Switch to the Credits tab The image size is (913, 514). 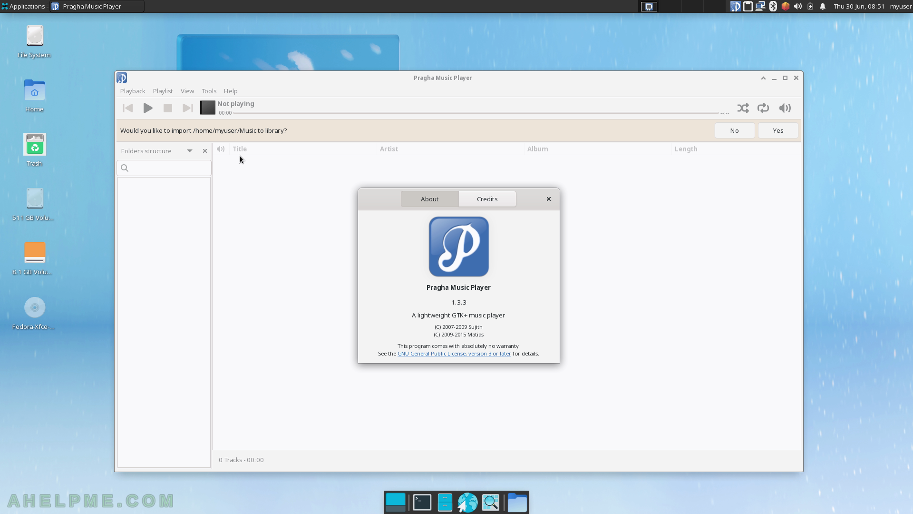487,199
